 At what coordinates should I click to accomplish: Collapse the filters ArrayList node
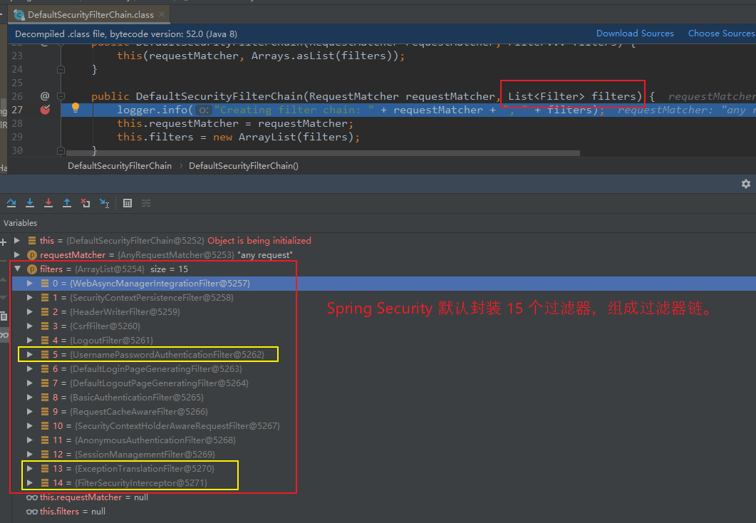click(x=17, y=269)
